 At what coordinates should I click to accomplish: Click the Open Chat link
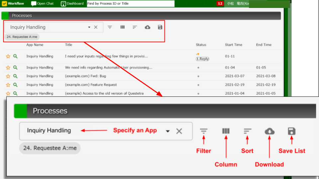click(x=43, y=4)
